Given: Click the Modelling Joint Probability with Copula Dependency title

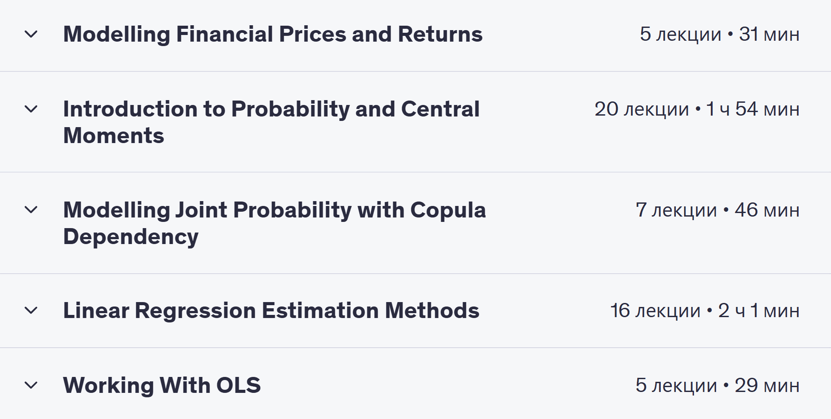Looking at the screenshot, I should point(274,223).
